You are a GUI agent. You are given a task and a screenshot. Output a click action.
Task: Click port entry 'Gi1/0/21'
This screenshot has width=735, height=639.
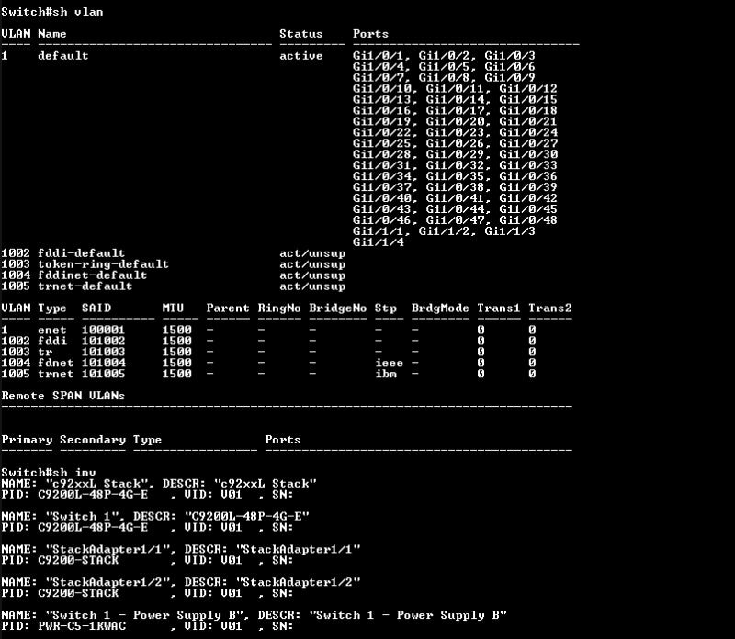528,121
